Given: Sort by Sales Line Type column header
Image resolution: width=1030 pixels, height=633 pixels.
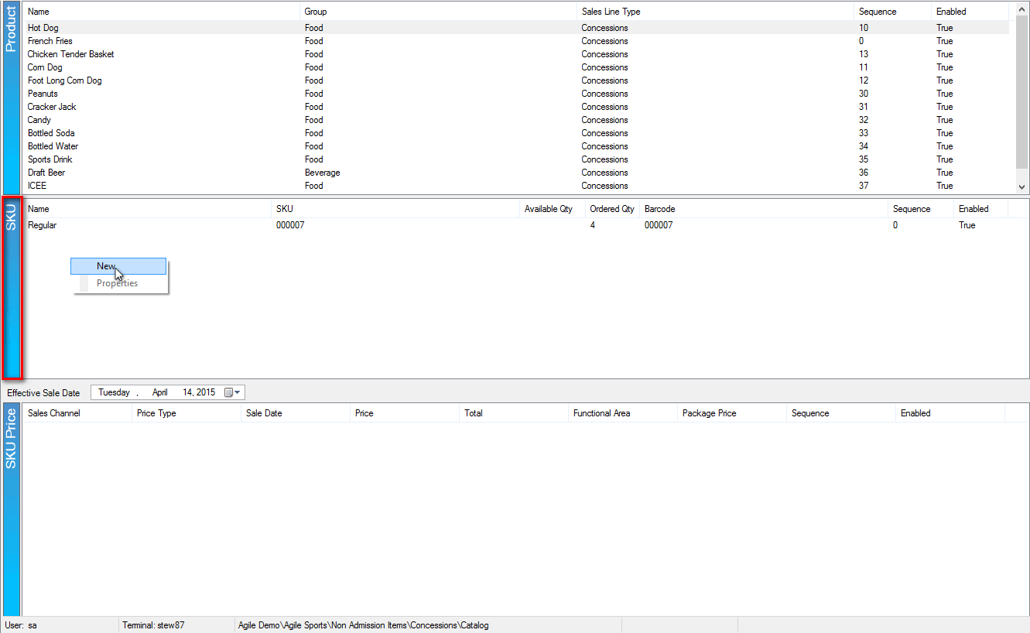Looking at the screenshot, I should 715,12.
